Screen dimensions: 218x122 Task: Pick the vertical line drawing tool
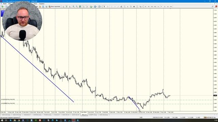112,6
